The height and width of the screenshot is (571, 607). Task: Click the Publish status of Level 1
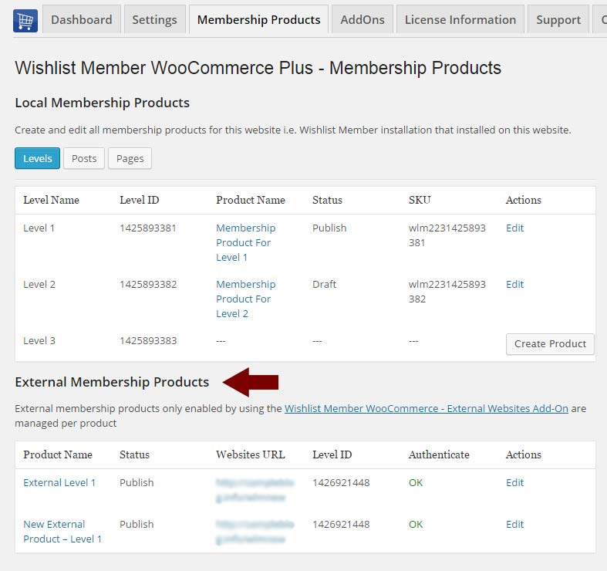click(x=329, y=228)
